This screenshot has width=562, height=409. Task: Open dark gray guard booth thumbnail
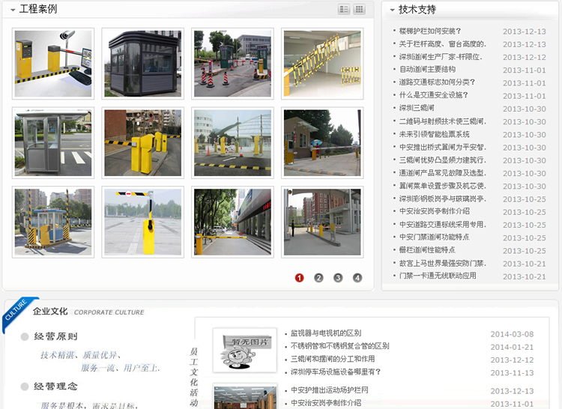pyautogui.click(x=142, y=64)
